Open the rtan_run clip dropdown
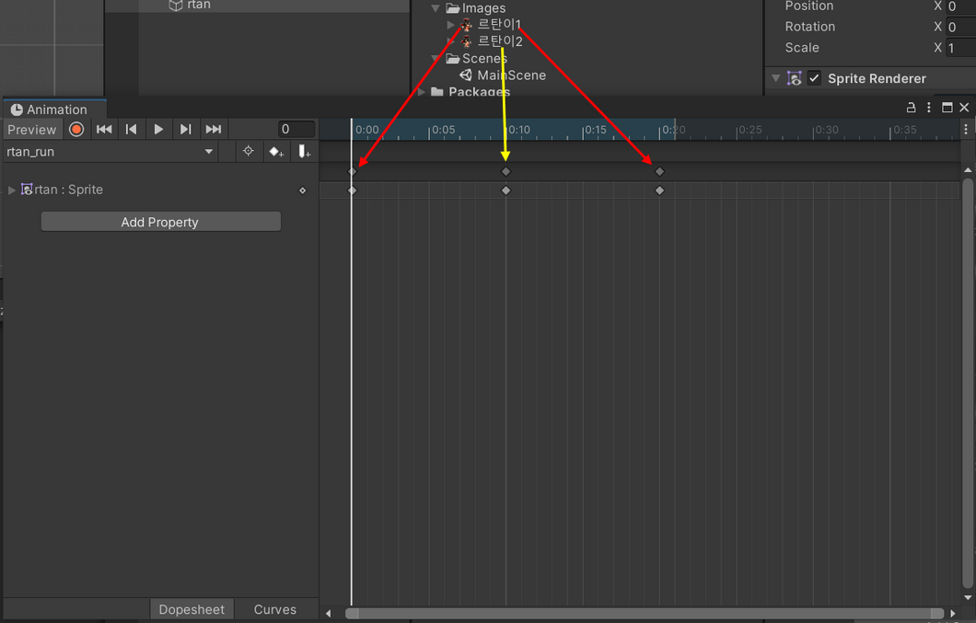The height and width of the screenshot is (623, 976). pyautogui.click(x=110, y=152)
